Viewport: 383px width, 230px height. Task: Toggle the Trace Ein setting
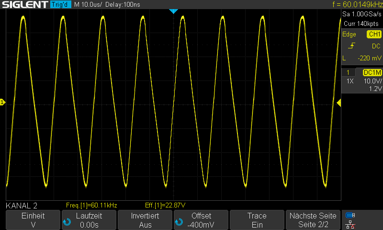click(x=257, y=220)
